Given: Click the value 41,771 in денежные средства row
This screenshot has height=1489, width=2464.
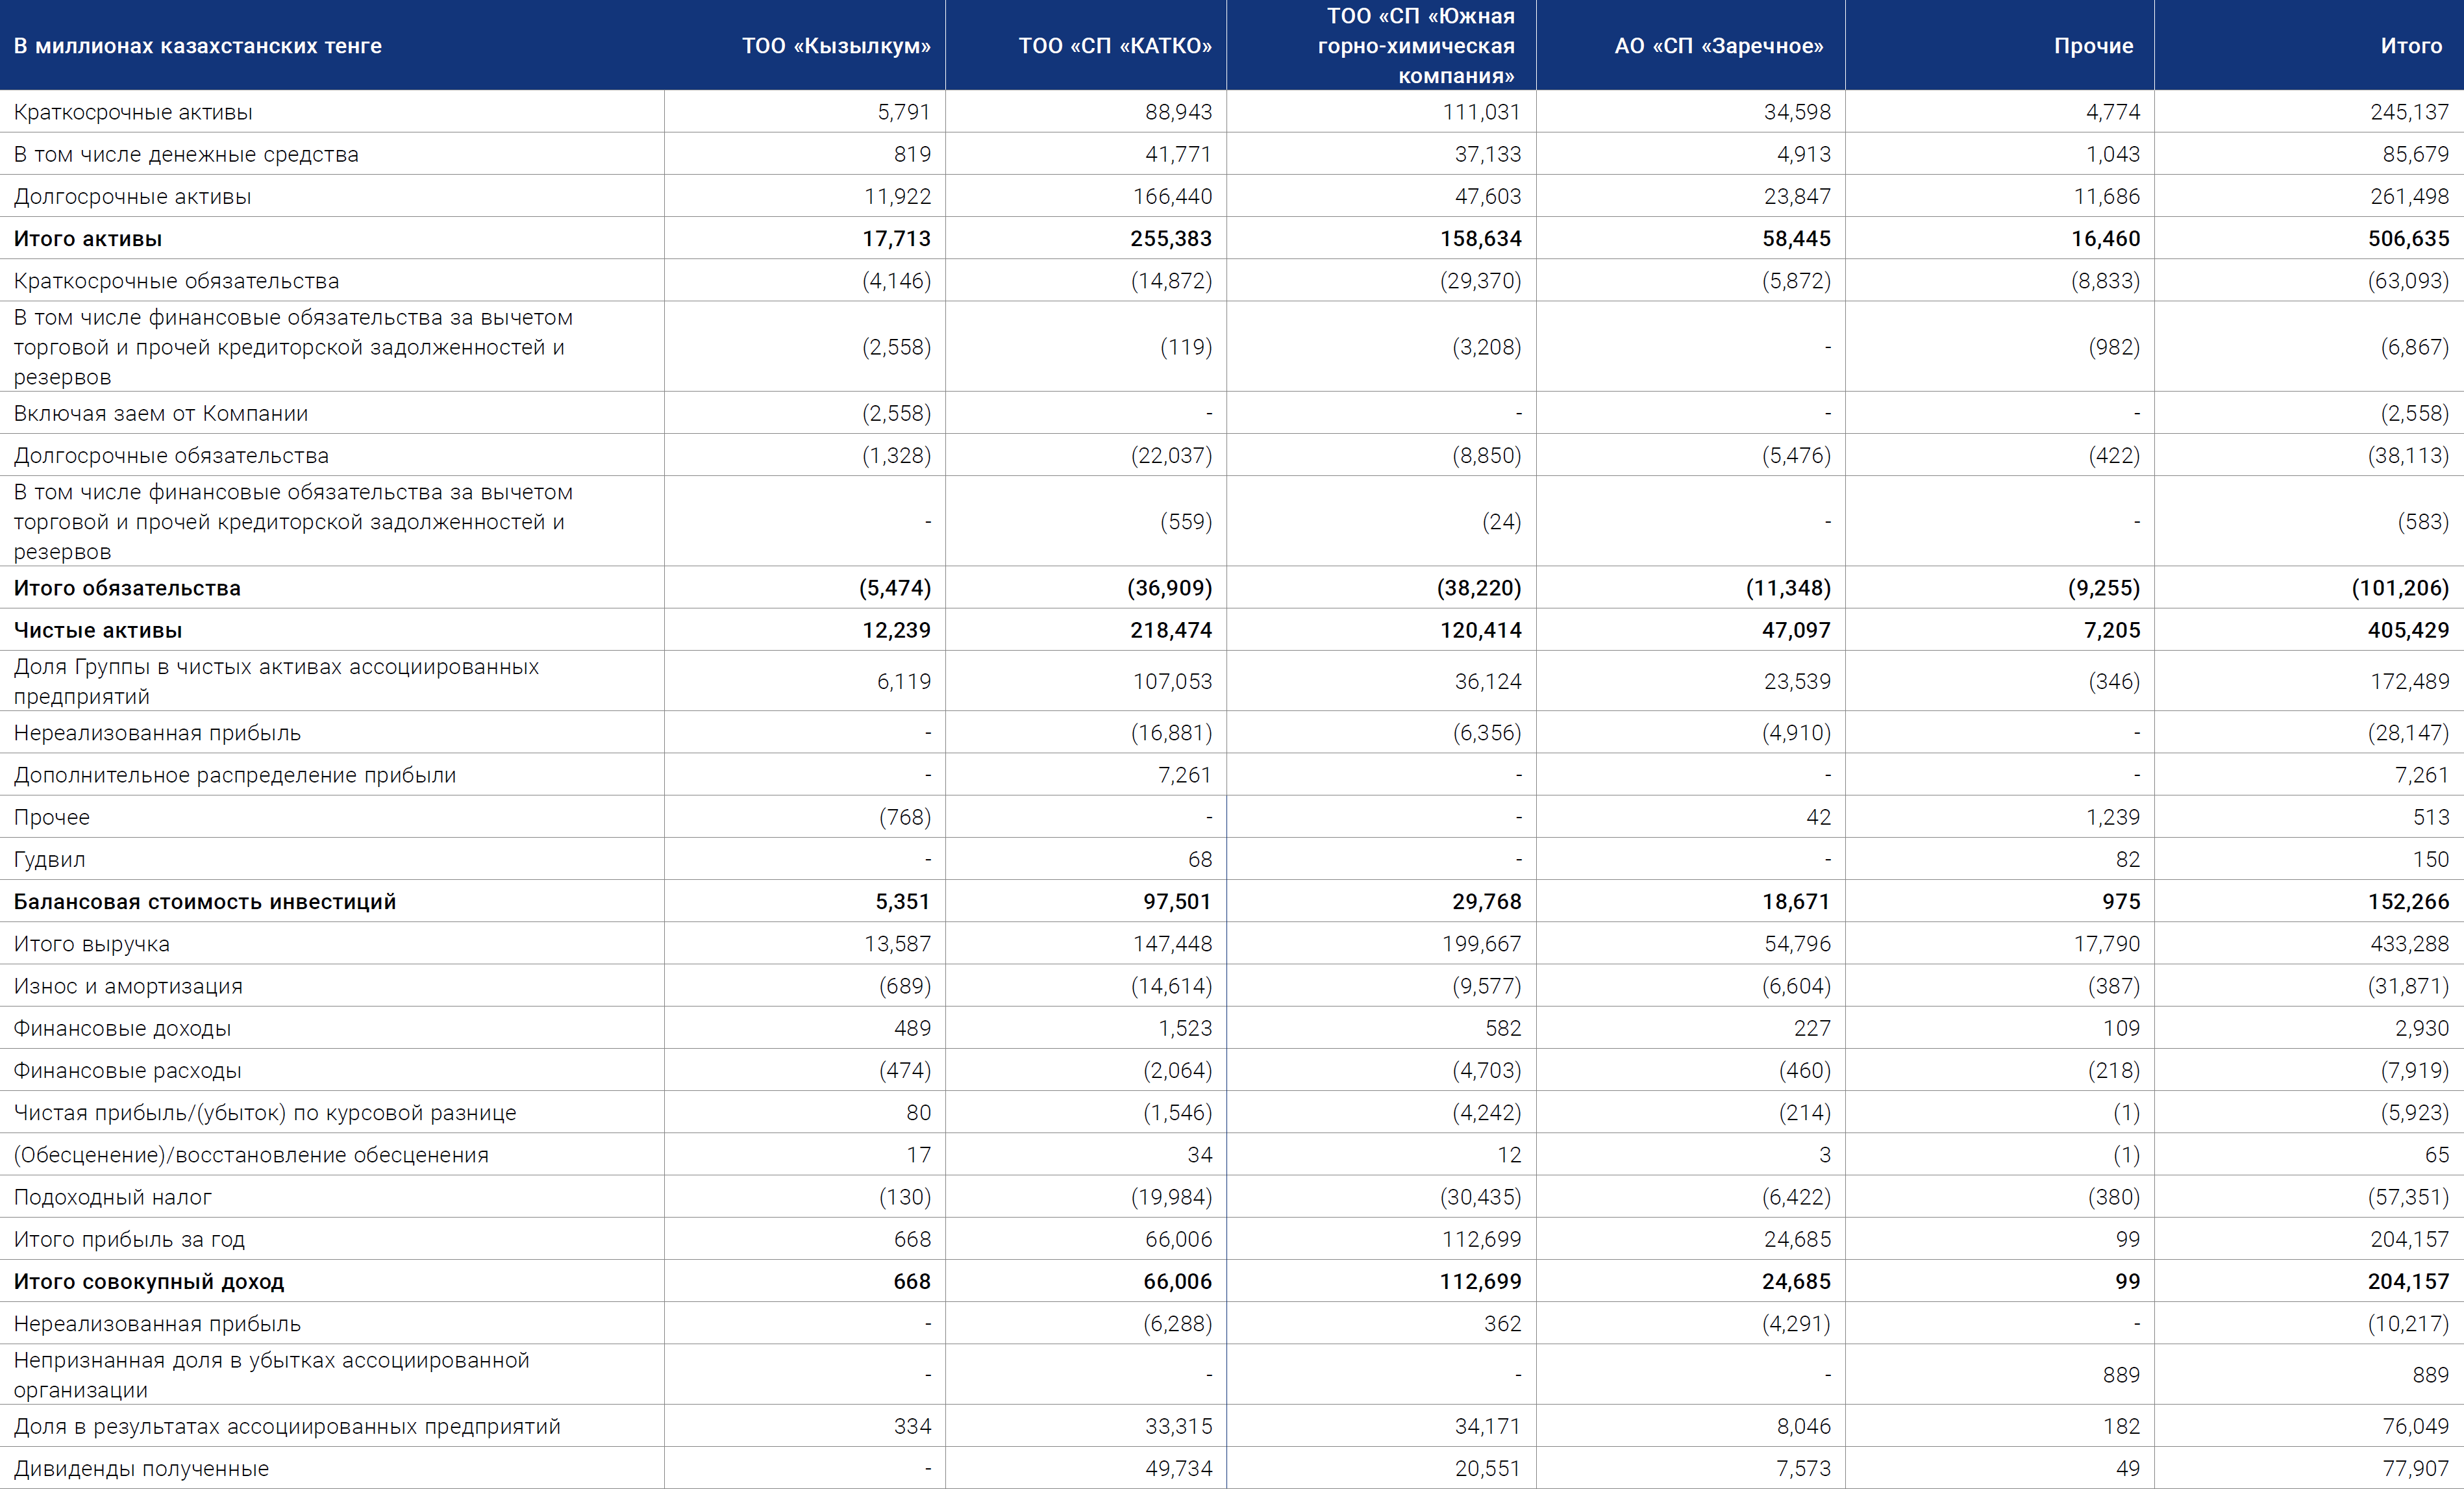Looking at the screenshot, I should [x=1178, y=154].
